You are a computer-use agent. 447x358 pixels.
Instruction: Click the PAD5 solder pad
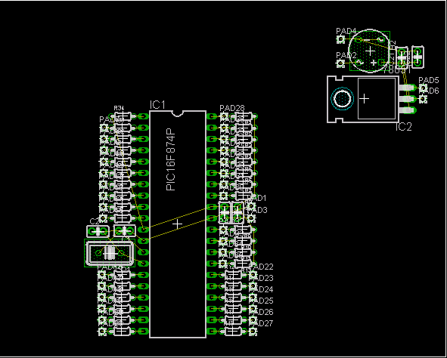(424, 88)
